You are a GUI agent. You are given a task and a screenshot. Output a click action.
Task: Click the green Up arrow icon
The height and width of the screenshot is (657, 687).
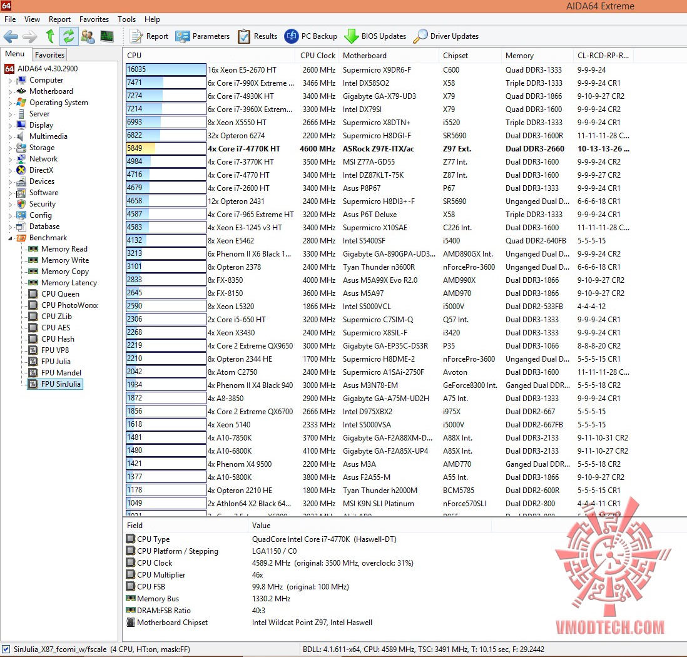[51, 36]
